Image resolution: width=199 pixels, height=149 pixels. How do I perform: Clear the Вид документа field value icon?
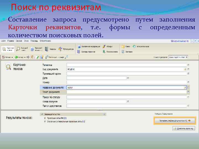[x=185, y=69]
